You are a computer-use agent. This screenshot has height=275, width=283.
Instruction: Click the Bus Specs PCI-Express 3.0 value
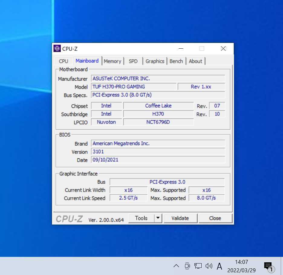[158, 95]
